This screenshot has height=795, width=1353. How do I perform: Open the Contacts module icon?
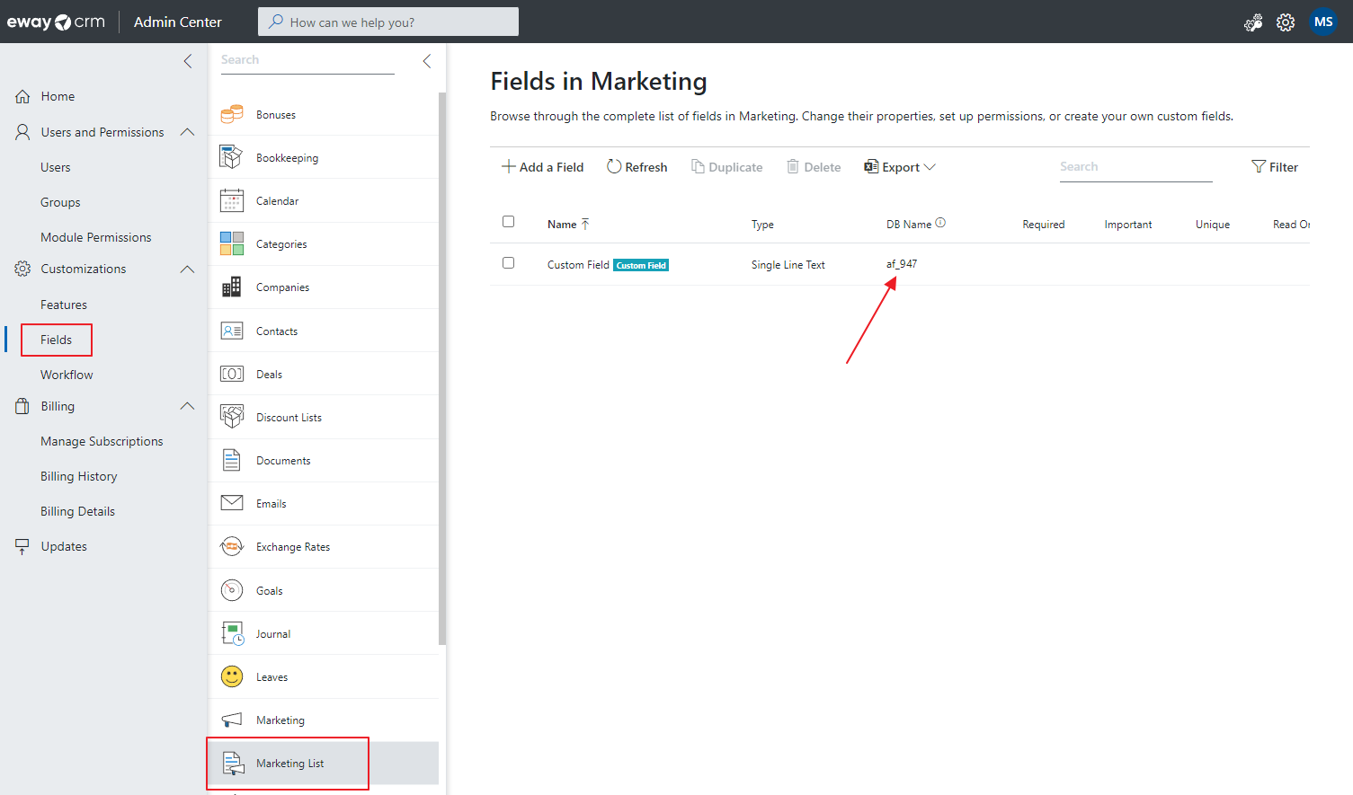[232, 331]
